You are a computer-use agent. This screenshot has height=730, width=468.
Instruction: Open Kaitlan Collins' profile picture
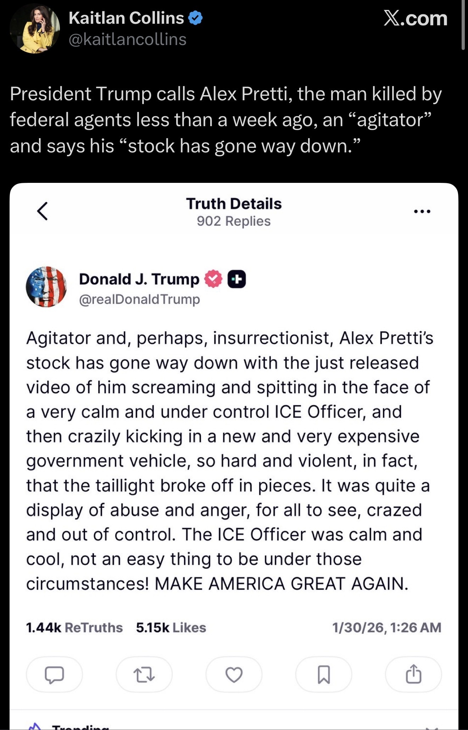pyautogui.click(x=35, y=29)
